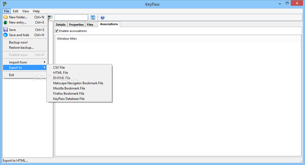
Task: Export to CSV File
Action: pyautogui.click(x=79, y=67)
